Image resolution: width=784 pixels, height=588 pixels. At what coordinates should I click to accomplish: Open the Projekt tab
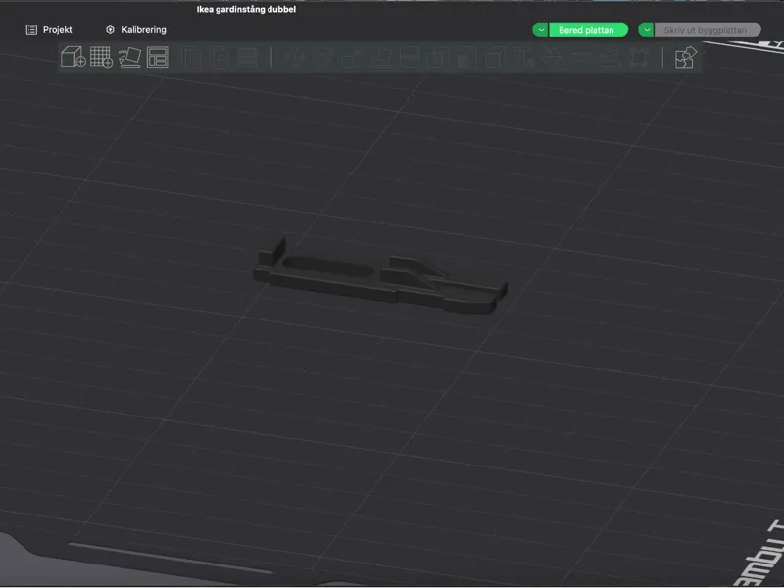[49, 30]
